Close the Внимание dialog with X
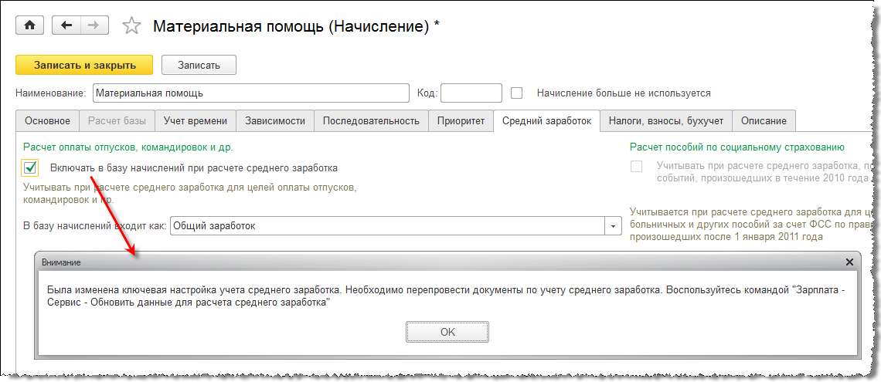 (x=849, y=262)
